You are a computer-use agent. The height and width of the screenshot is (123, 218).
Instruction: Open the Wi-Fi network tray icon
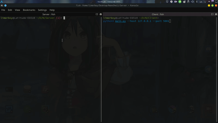(205, 2)
